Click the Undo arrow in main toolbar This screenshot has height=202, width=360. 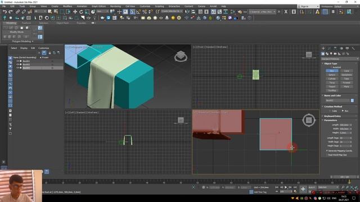pyautogui.click(x=4, y=12)
